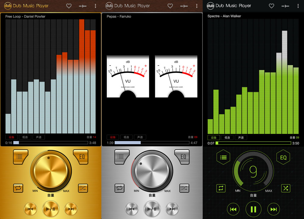Click the 4:47 duration in silver player
304x219 pixels.
pos(194,143)
